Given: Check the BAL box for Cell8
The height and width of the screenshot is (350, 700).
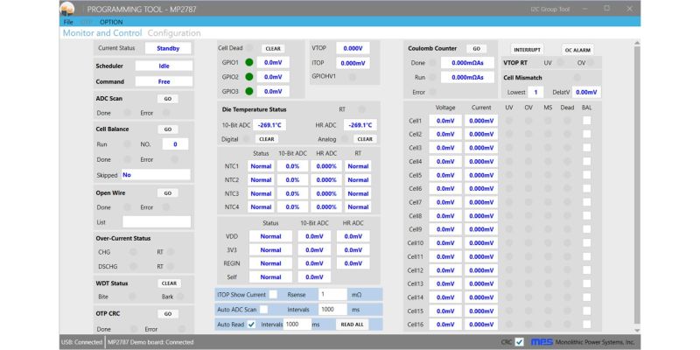Looking at the screenshot, I should coord(586,215).
